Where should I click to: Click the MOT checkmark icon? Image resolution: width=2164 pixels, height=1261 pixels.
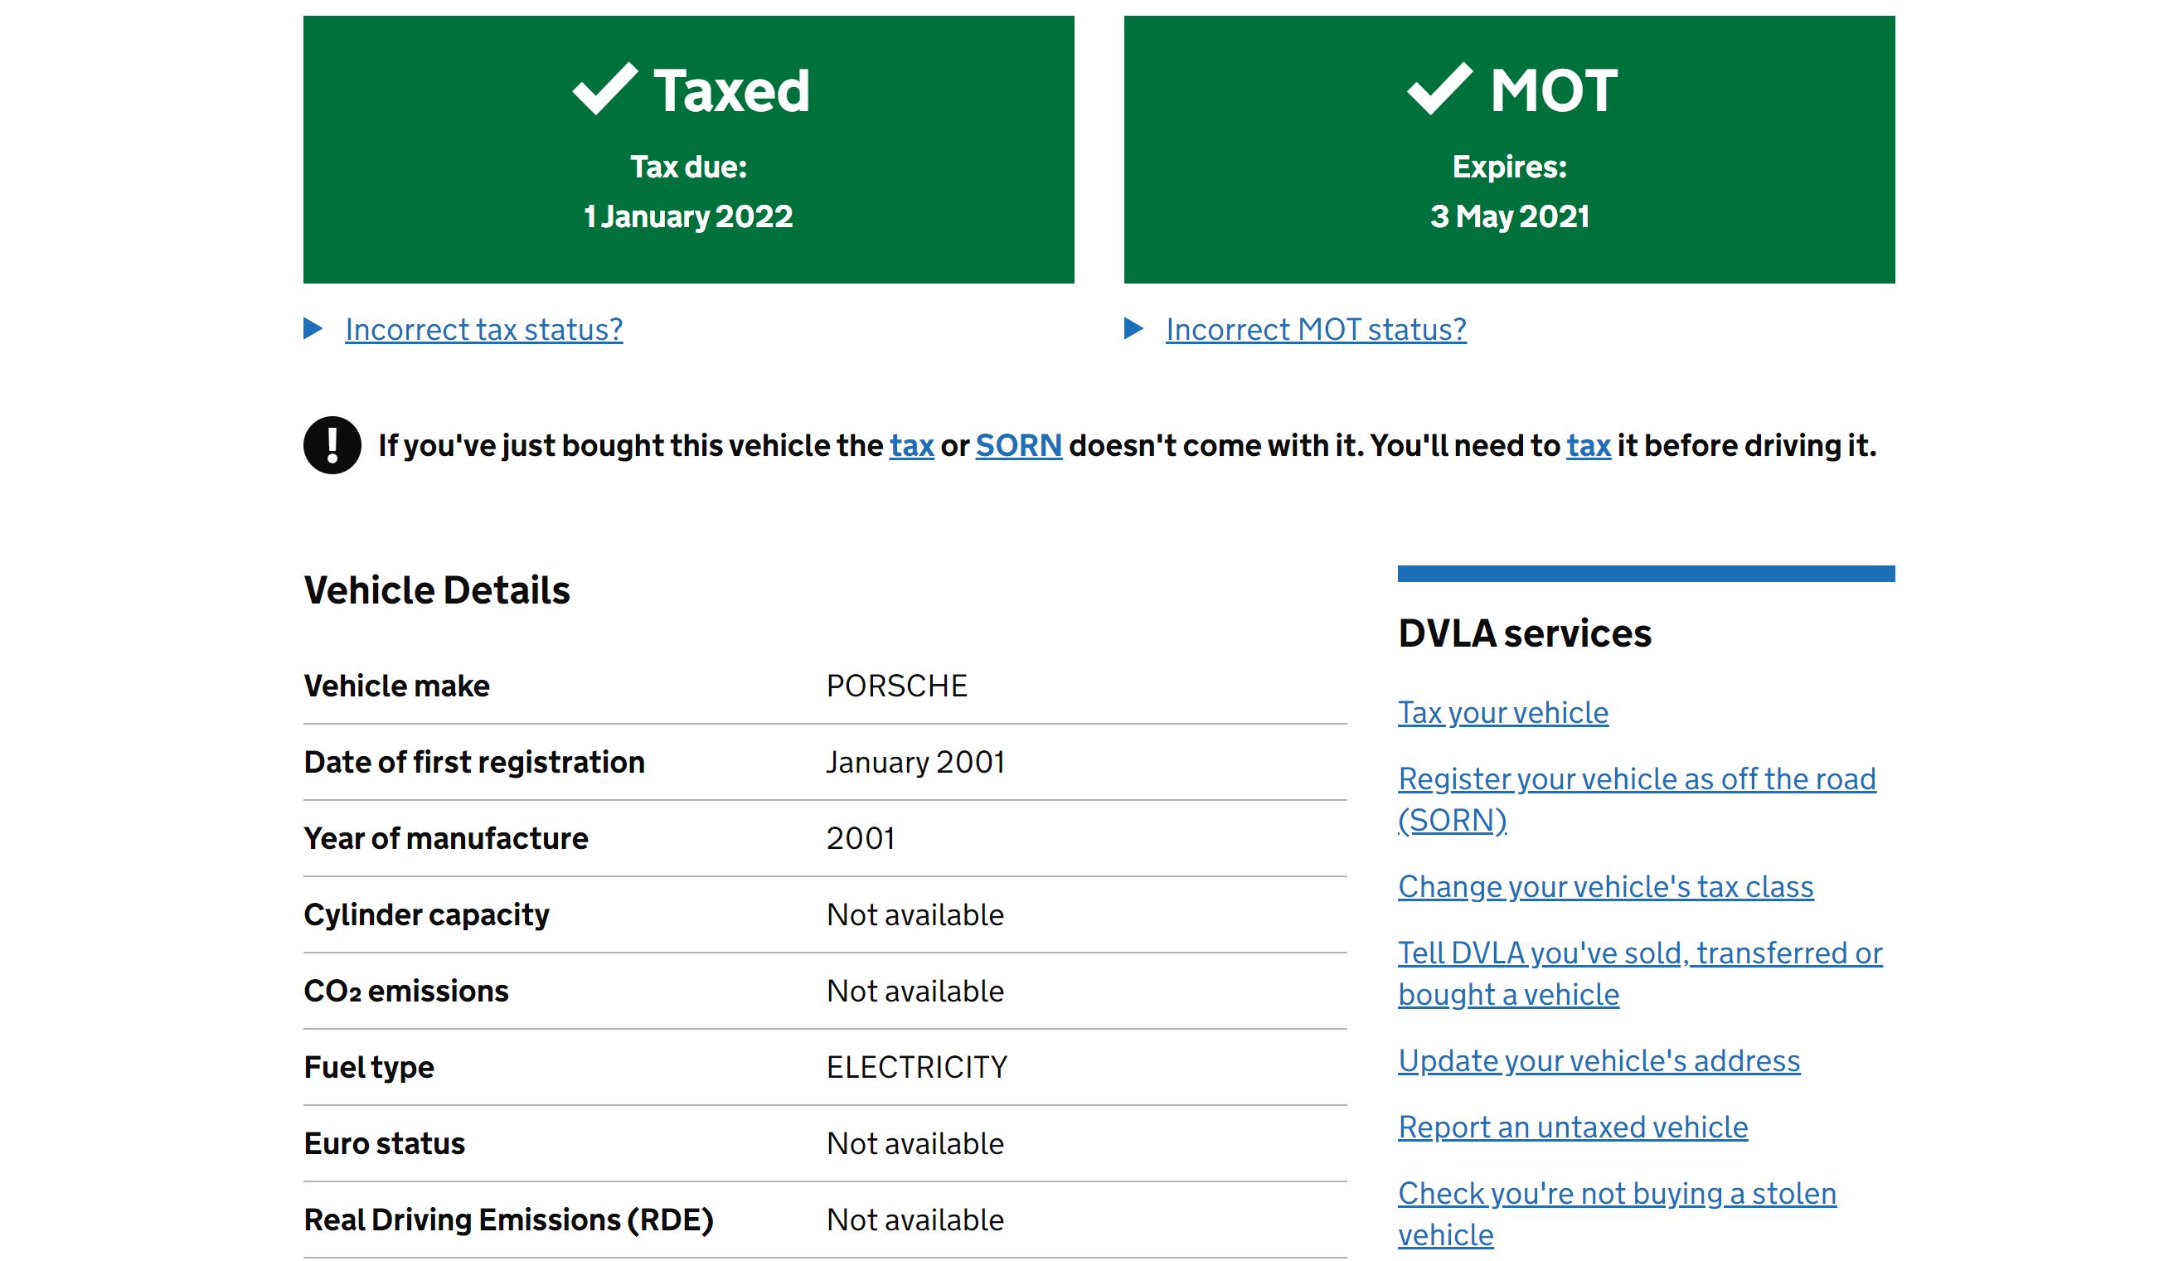coord(1439,90)
